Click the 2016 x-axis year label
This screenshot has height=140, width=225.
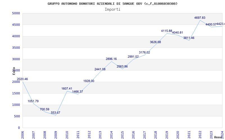coord(133,135)
